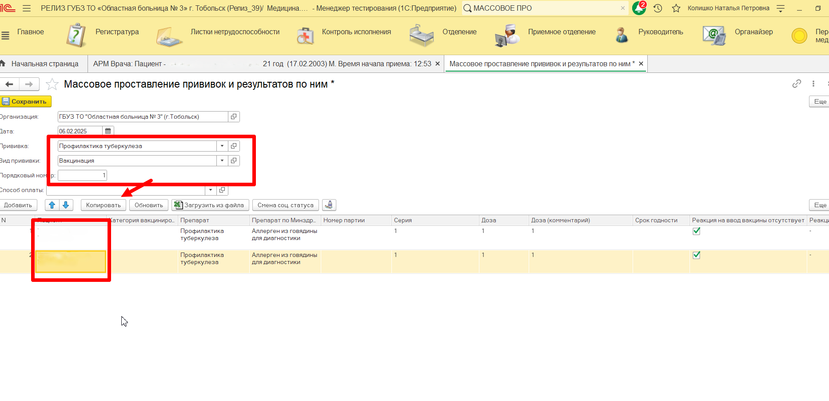The width and height of the screenshot is (829, 401).
Task: Expand the Способ оплаты dropdown
Action: click(211, 190)
